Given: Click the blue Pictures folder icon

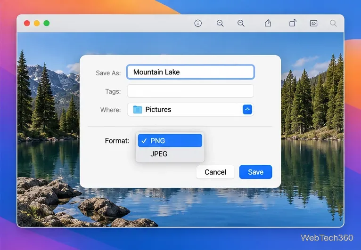Looking at the screenshot, I should (138, 110).
